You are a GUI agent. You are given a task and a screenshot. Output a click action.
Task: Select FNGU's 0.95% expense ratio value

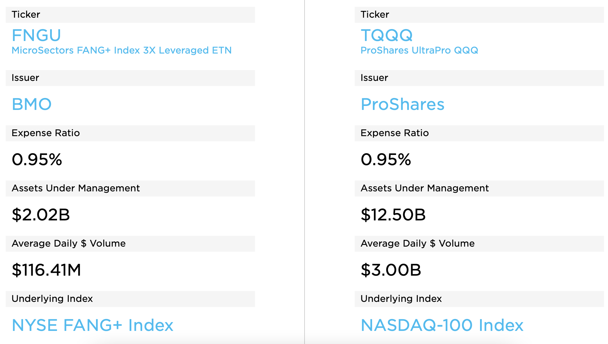[x=37, y=159]
